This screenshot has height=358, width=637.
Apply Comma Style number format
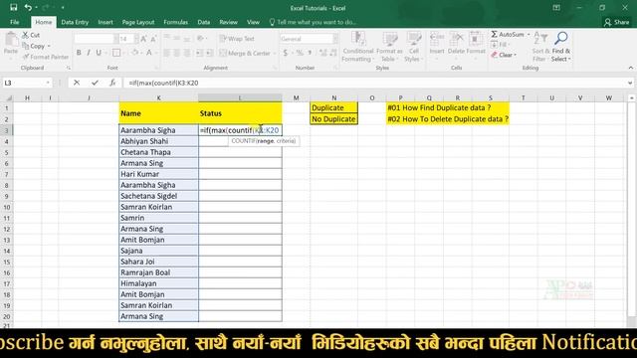tap(310, 53)
